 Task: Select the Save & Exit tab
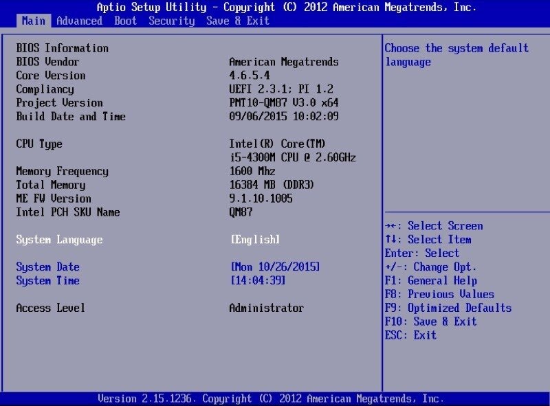tap(238, 21)
